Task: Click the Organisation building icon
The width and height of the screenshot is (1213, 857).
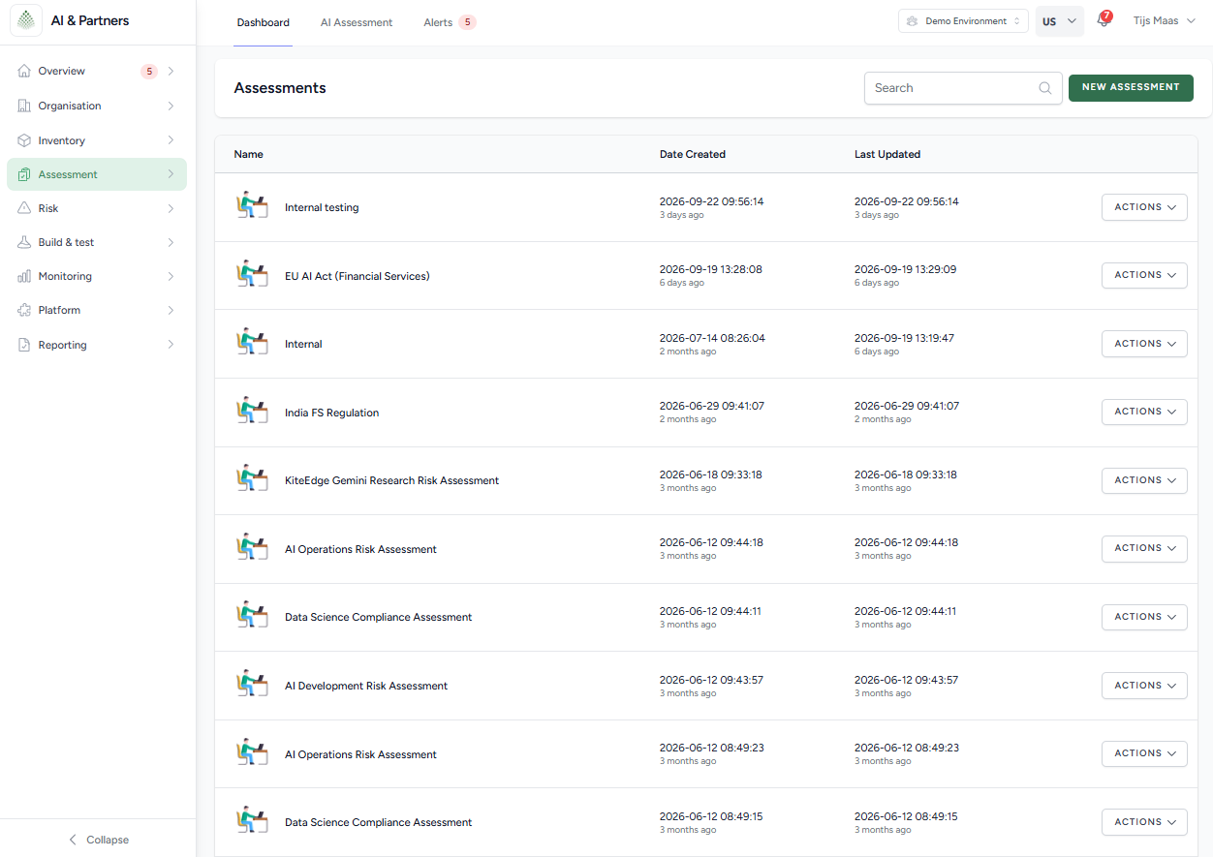Action: [x=24, y=106]
